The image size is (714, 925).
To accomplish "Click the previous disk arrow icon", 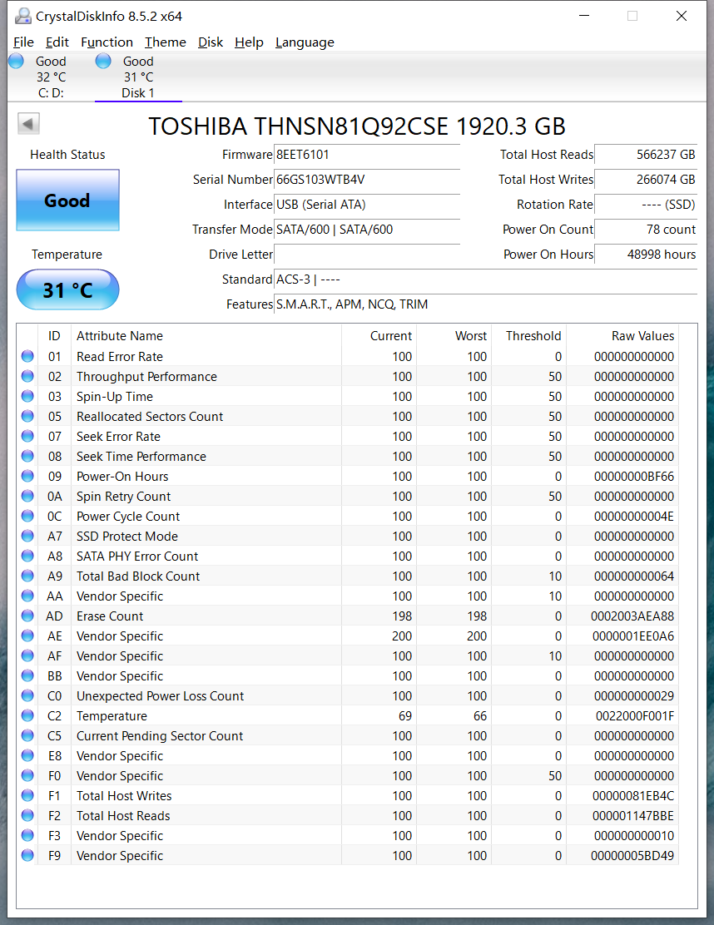I will 28,124.
